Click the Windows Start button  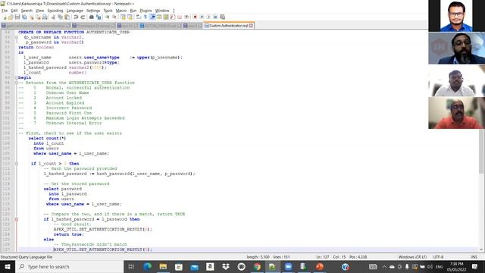(x=8, y=266)
